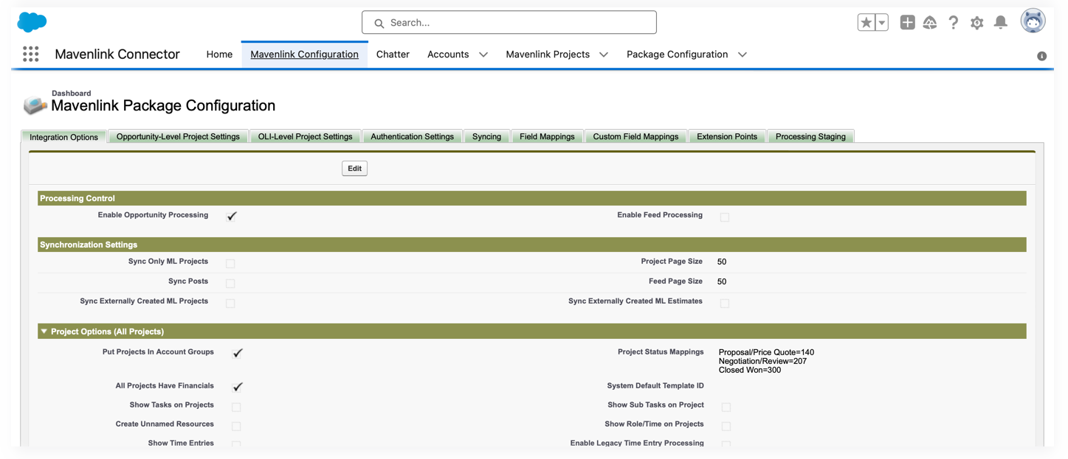Click the System Default Template ID label
This screenshot has height=459, width=1068.
coord(655,385)
